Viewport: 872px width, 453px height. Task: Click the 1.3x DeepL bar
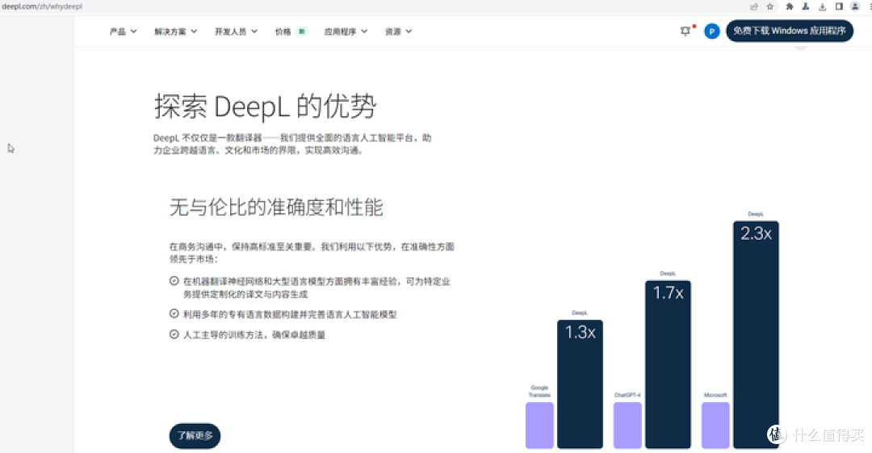(580, 384)
